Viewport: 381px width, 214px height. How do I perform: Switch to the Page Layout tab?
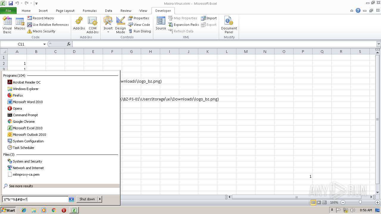coord(65,11)
